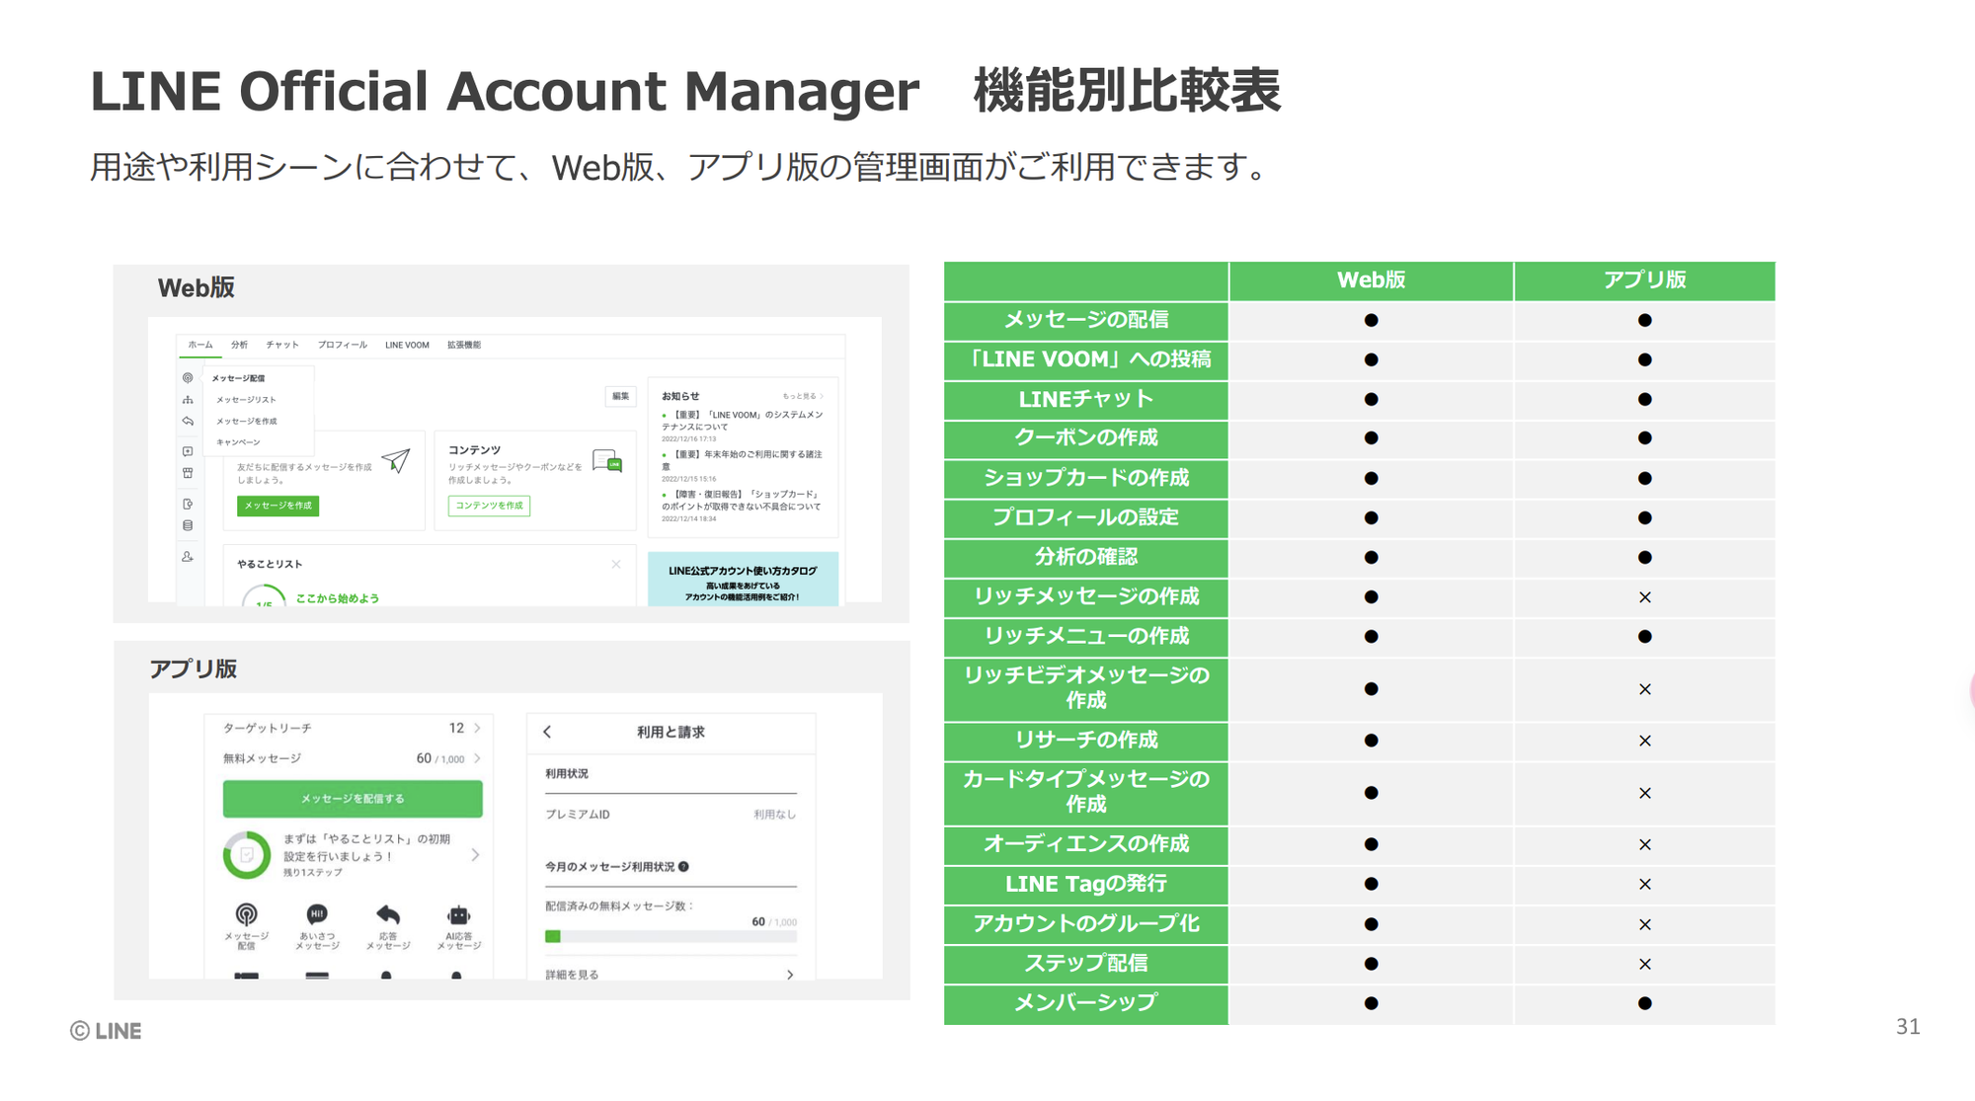Click the ステップ配信 row label
Screen dimensions: 1975x1101
(x=1086, y=964)
